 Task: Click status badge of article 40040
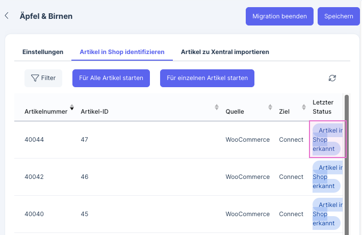point(326,214)
